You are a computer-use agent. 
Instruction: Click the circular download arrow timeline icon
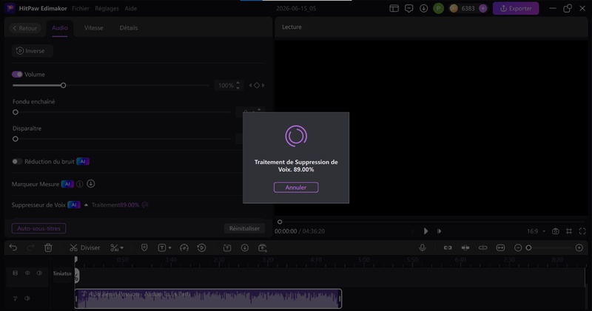tap(245, 247)
